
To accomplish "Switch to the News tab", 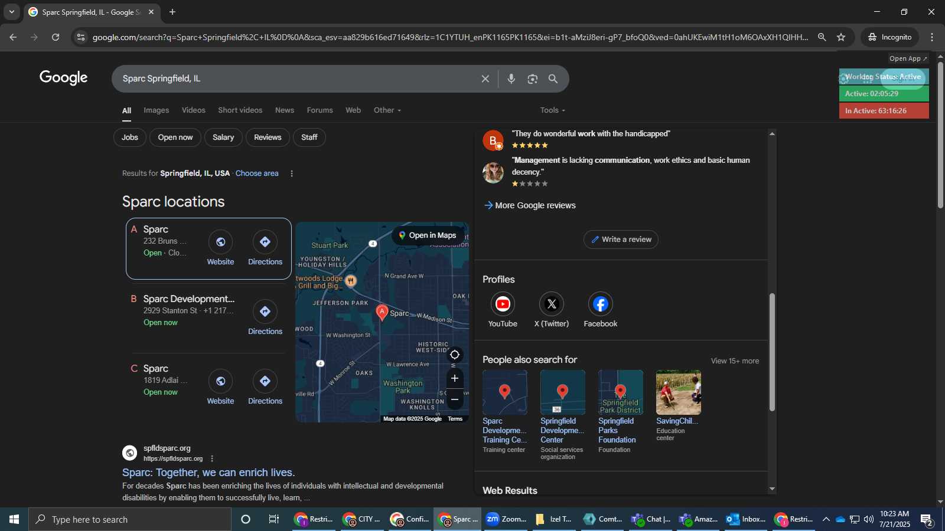I will 285,110.
